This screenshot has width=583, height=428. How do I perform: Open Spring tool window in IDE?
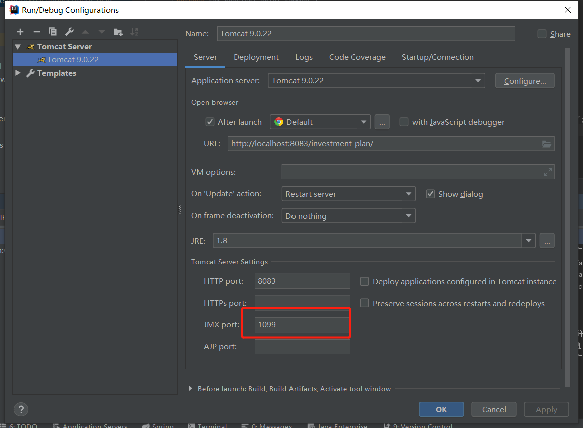click(x=158, y=426)
